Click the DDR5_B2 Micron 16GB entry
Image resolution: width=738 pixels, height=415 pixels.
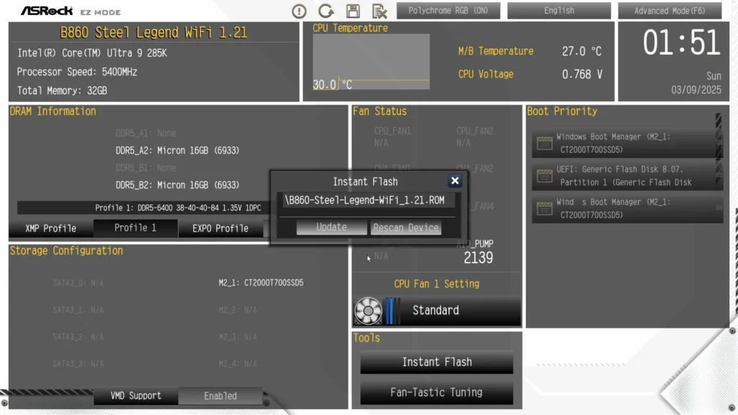click(177, 185)
